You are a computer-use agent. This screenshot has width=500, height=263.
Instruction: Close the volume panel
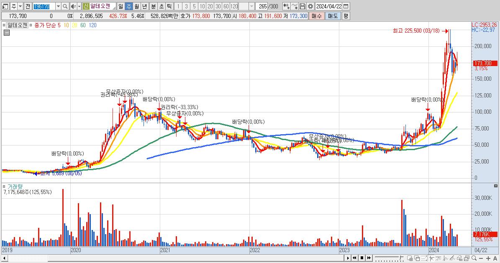[x=495, y=186]
